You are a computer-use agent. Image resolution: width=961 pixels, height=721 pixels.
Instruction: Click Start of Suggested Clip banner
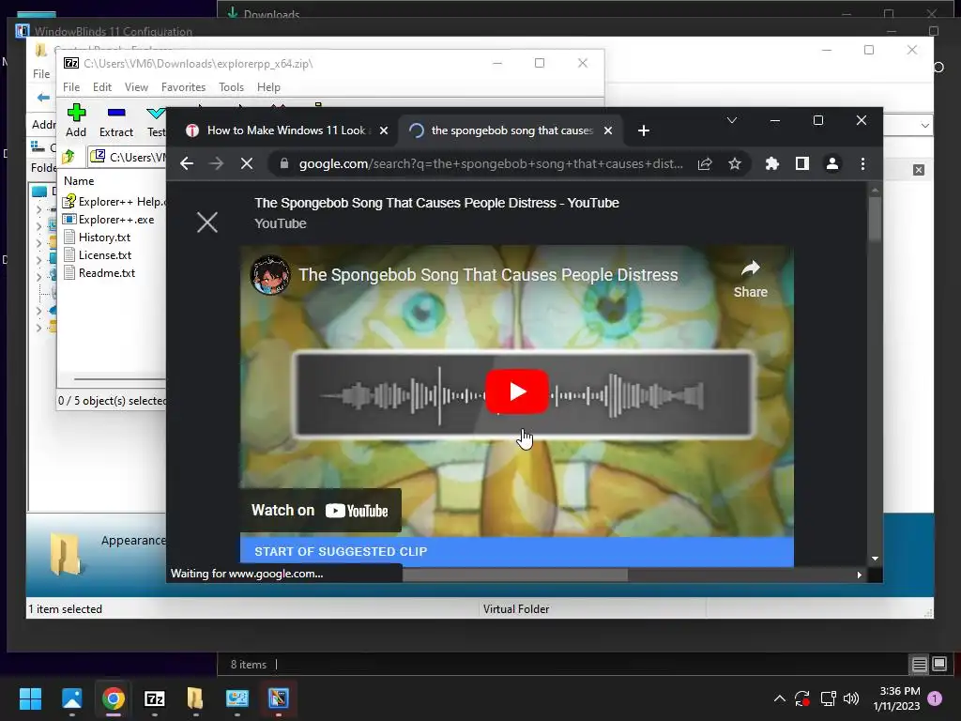pyautogui.click(x=517, y=551)
